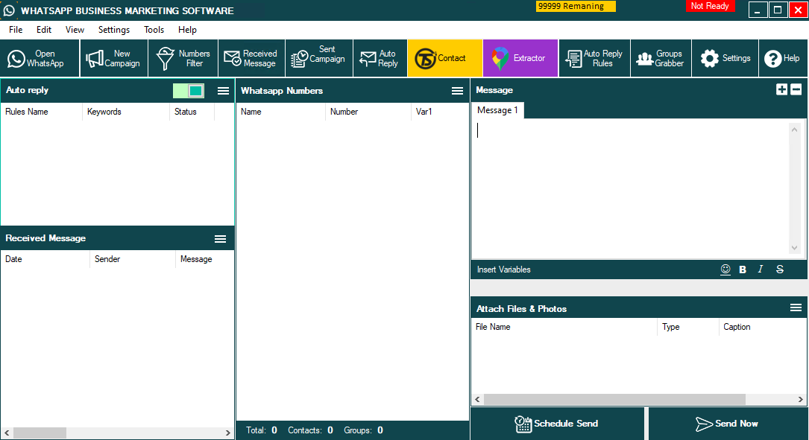Click the Name column header
This screenshot has width=809, height=440.
(x=280, y=112)
